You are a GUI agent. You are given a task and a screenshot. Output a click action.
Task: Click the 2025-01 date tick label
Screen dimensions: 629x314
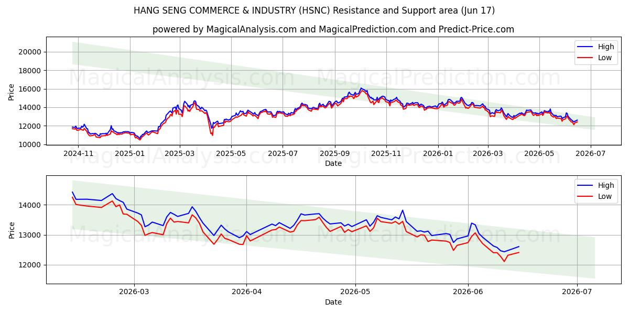pyautogui.click(x=129, y=153)
